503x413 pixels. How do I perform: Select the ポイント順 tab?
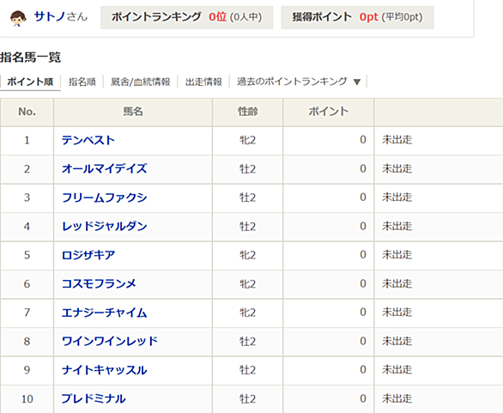[x=30, y=82]
